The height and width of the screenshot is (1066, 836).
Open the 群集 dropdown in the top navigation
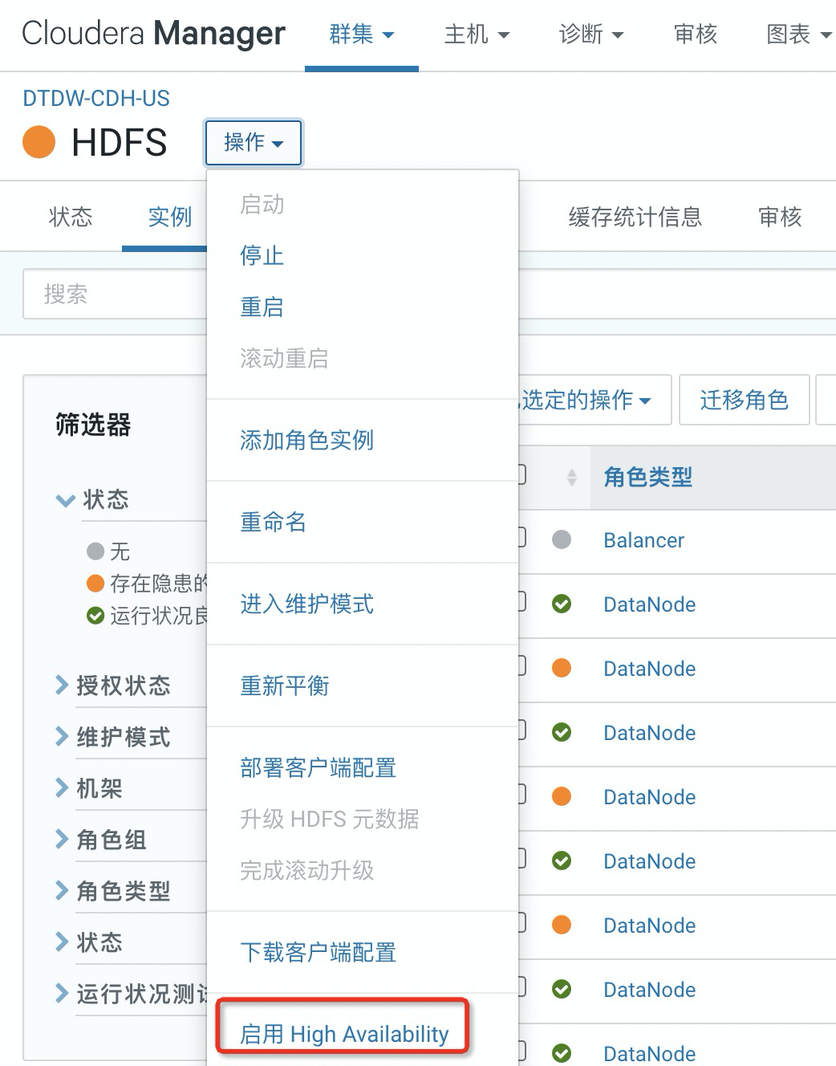pos(362,35)
